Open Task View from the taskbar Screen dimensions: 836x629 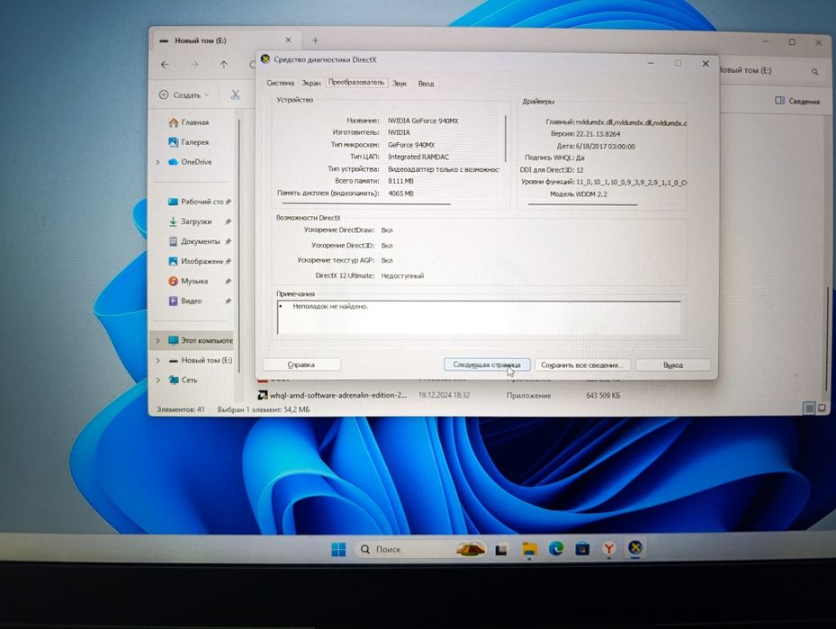click(x=500, y=549)
